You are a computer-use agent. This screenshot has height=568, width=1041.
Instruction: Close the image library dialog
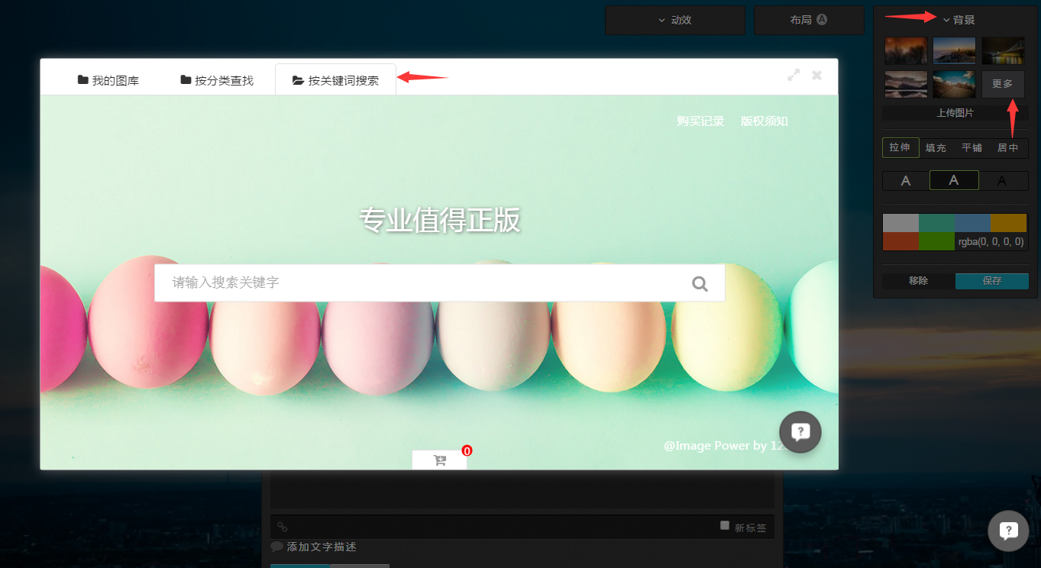(x=816, y=75)
